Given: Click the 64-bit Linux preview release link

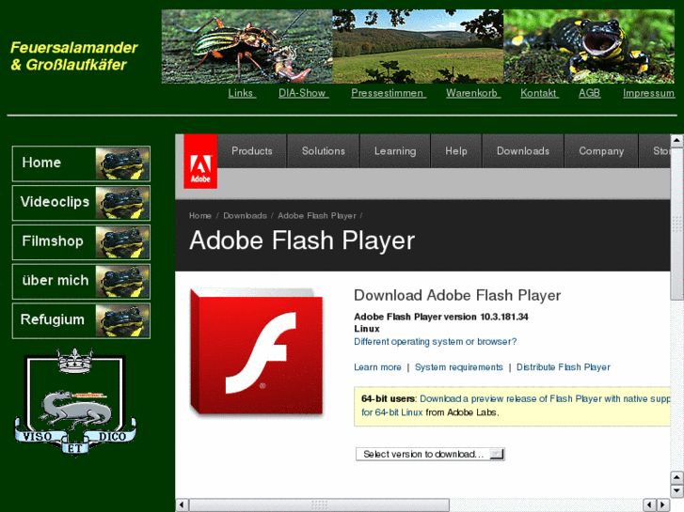Looking at the screenshot, I should pos(515,405).
